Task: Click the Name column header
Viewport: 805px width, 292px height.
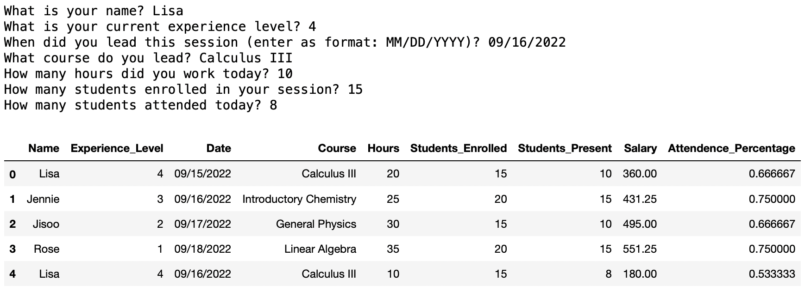Action: [44, 148]
